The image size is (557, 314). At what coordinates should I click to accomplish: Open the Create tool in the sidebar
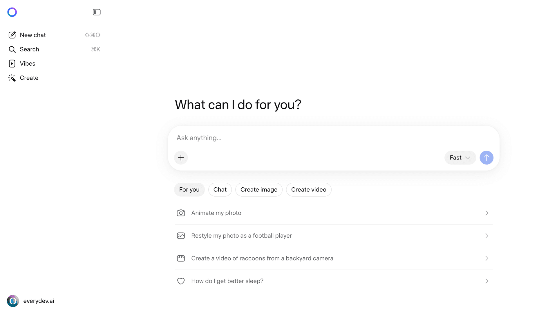29,78
